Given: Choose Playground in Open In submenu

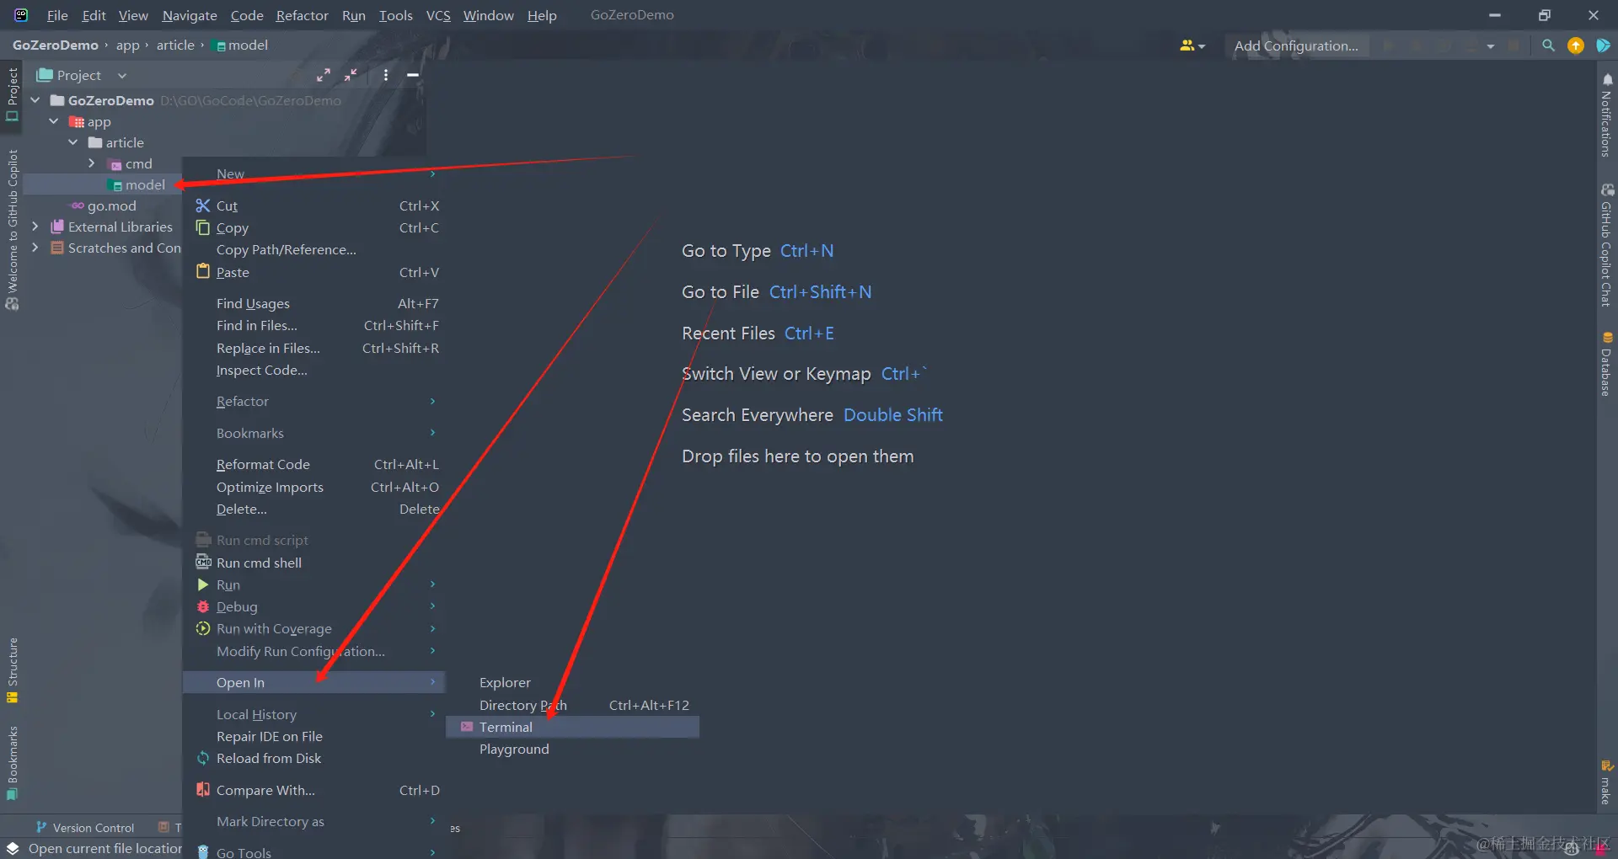Looking at the screenshot, I should pyautogui.click(x=572, y=749).
